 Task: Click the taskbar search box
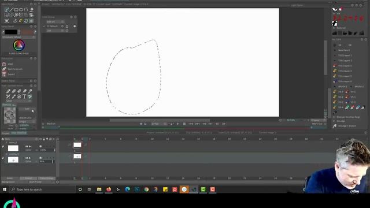pos(42,190)
